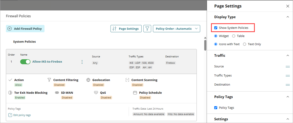Select Icons with Text radio option

(216, 44)
